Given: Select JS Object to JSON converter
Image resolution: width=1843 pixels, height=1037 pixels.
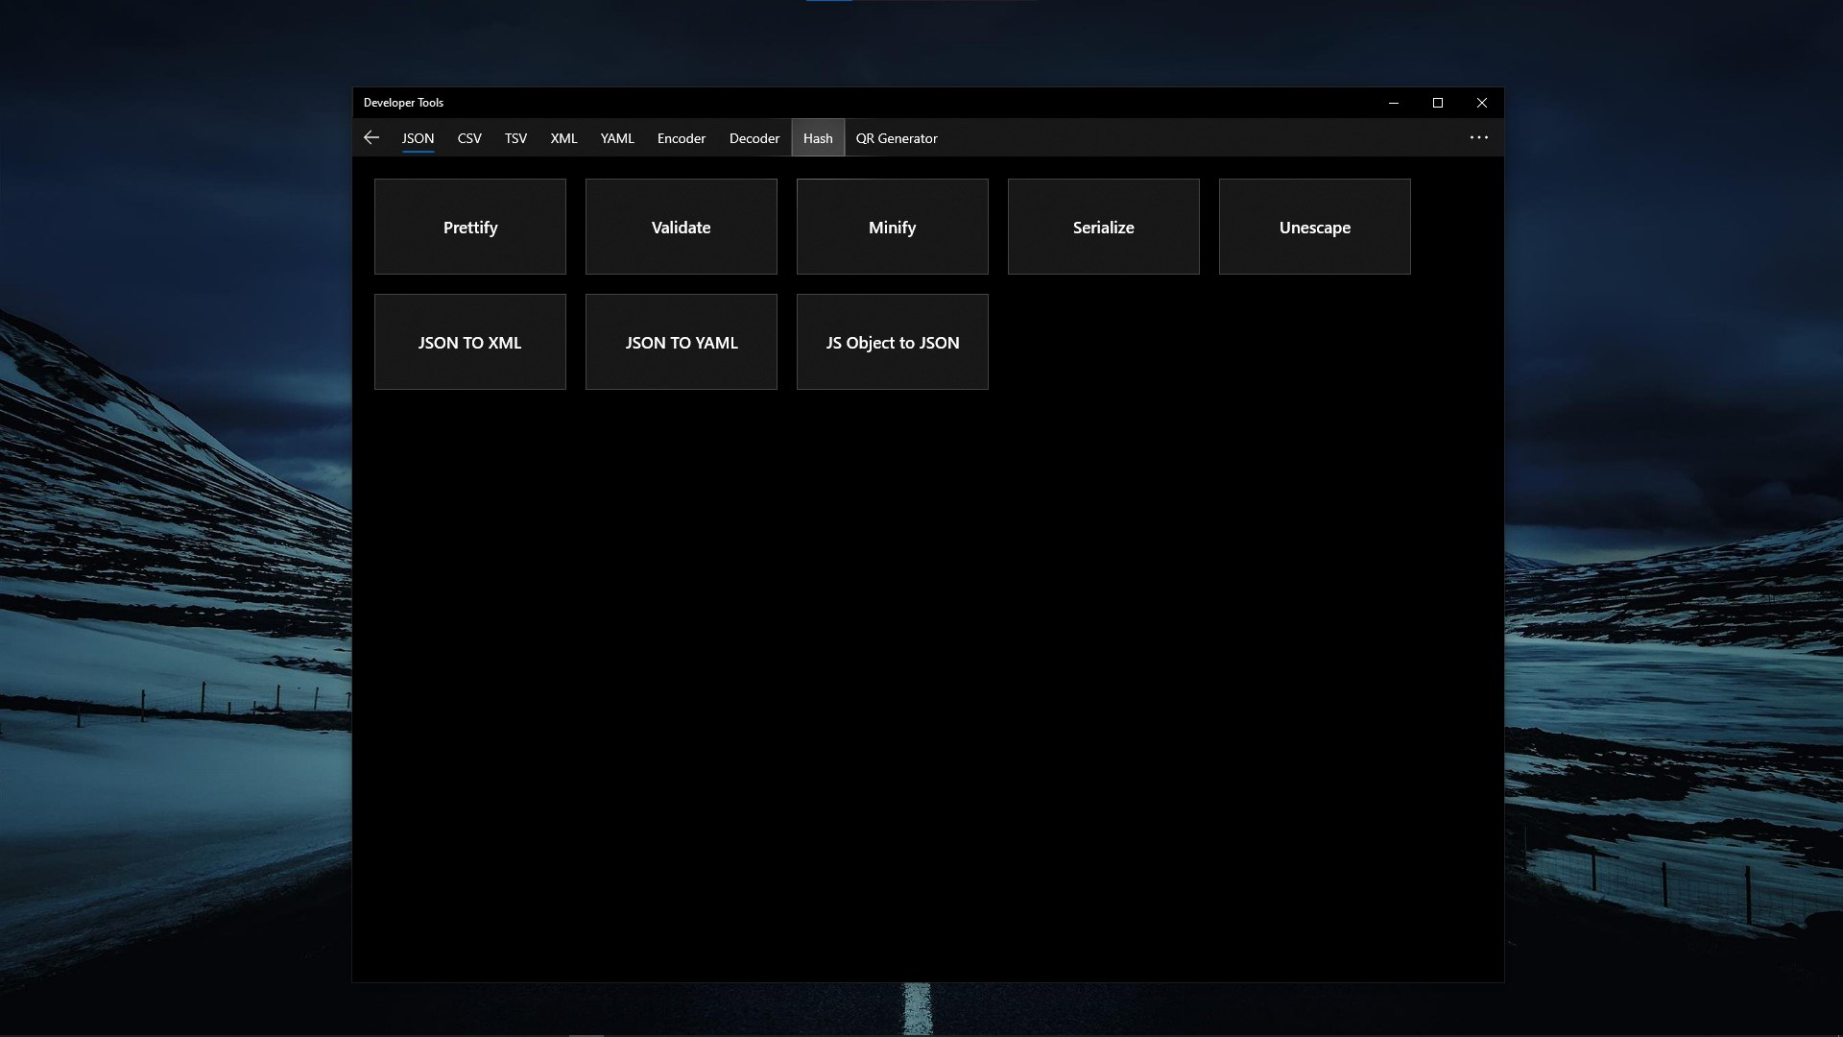Looking at the screenshot, I should [892, 342].
